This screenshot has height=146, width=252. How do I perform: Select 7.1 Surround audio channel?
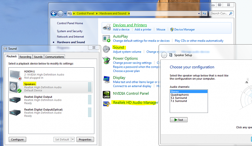[189, 101]
